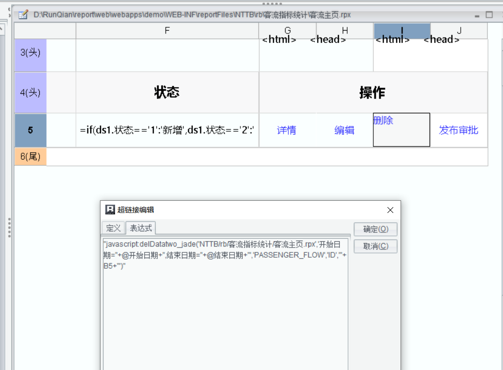Switch to the 定义 tab
Viewport: 503px width, 370px height.
coord(113,228)
